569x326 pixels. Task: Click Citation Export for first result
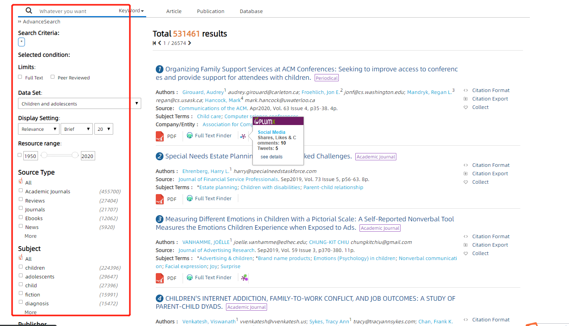pos(490,99)
